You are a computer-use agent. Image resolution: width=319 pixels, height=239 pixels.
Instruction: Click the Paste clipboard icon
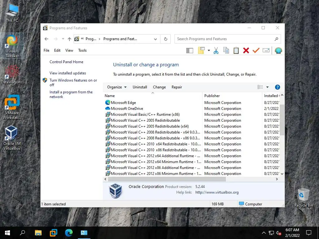coord(236,50)
